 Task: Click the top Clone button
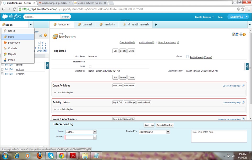coord(131,51)
